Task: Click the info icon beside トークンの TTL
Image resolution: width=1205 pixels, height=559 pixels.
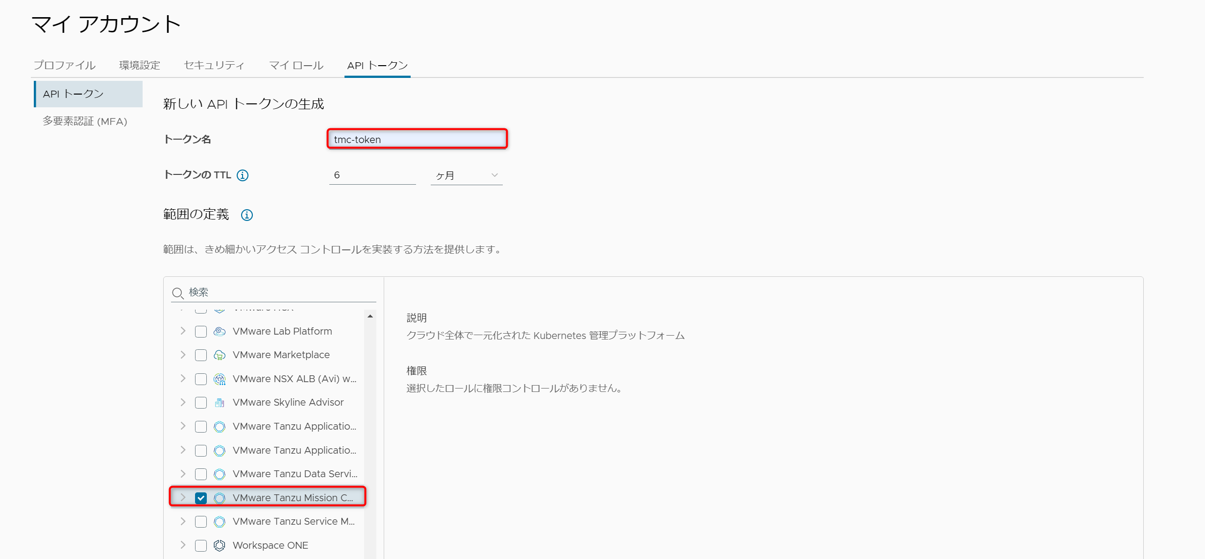Action: pos(243,175)
